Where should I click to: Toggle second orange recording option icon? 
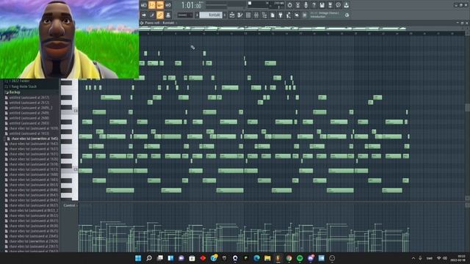click(x=160, y=5)
